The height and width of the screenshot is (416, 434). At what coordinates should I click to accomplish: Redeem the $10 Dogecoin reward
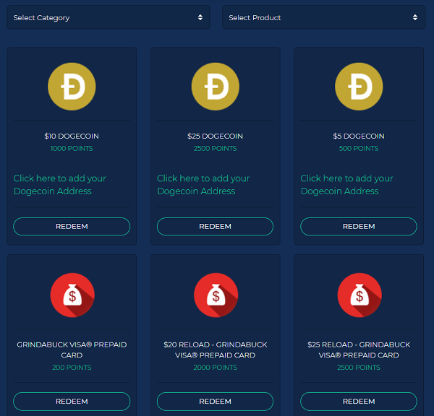tap(72, 226)
